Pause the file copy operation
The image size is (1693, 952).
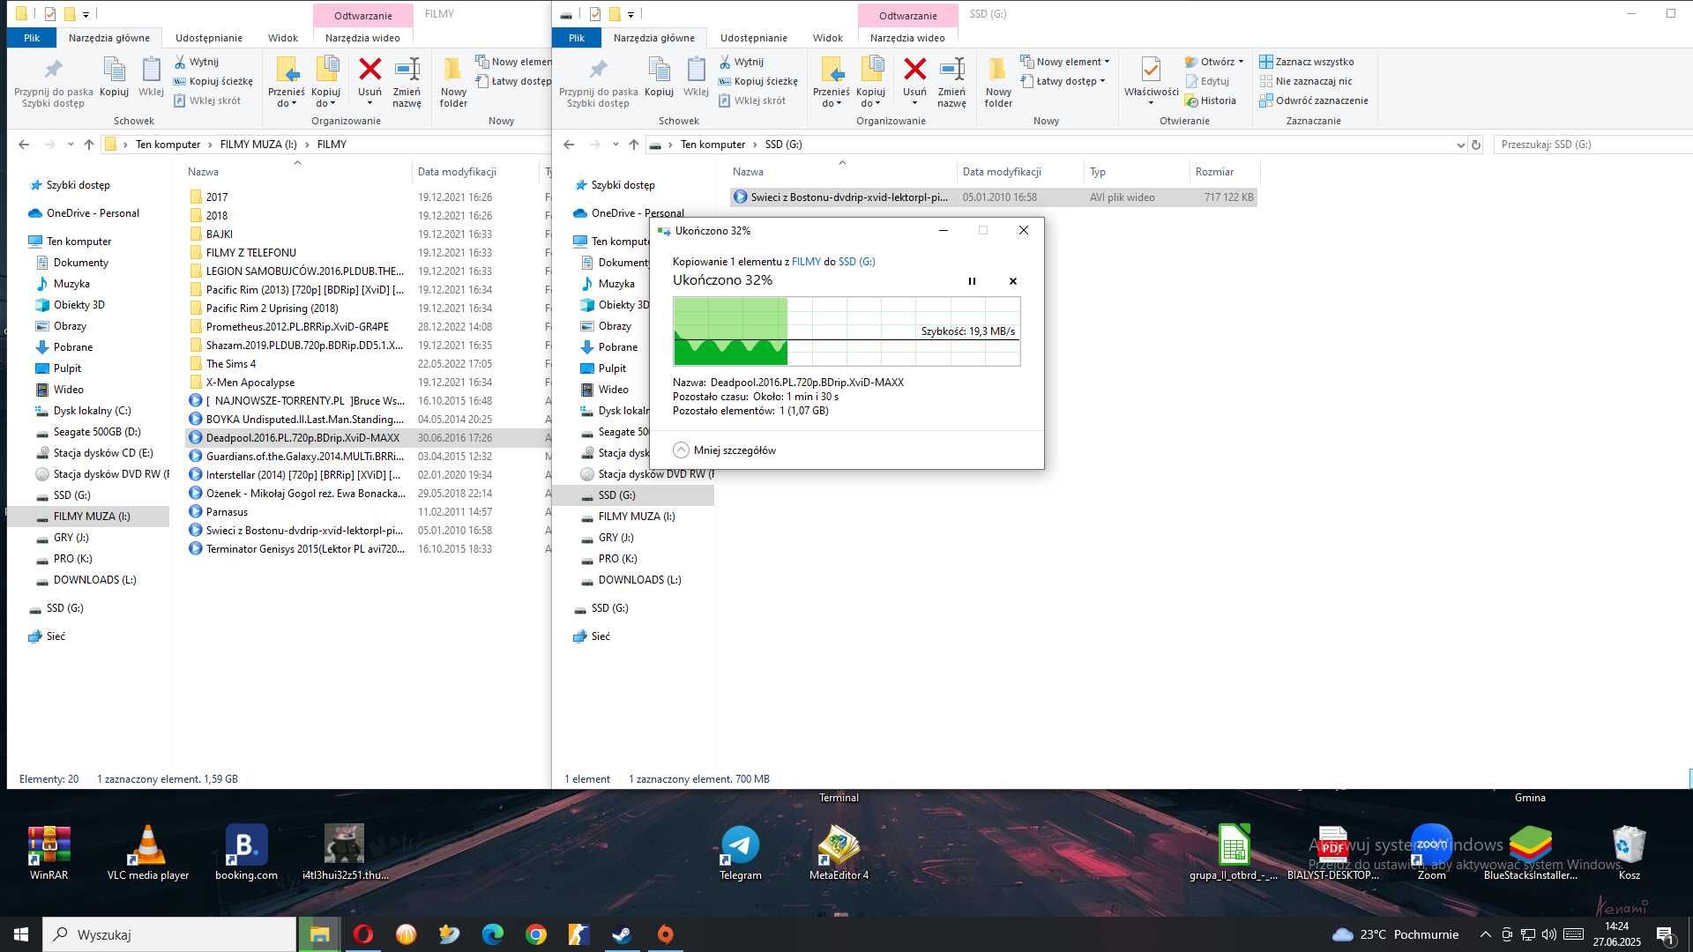(972, 281)
